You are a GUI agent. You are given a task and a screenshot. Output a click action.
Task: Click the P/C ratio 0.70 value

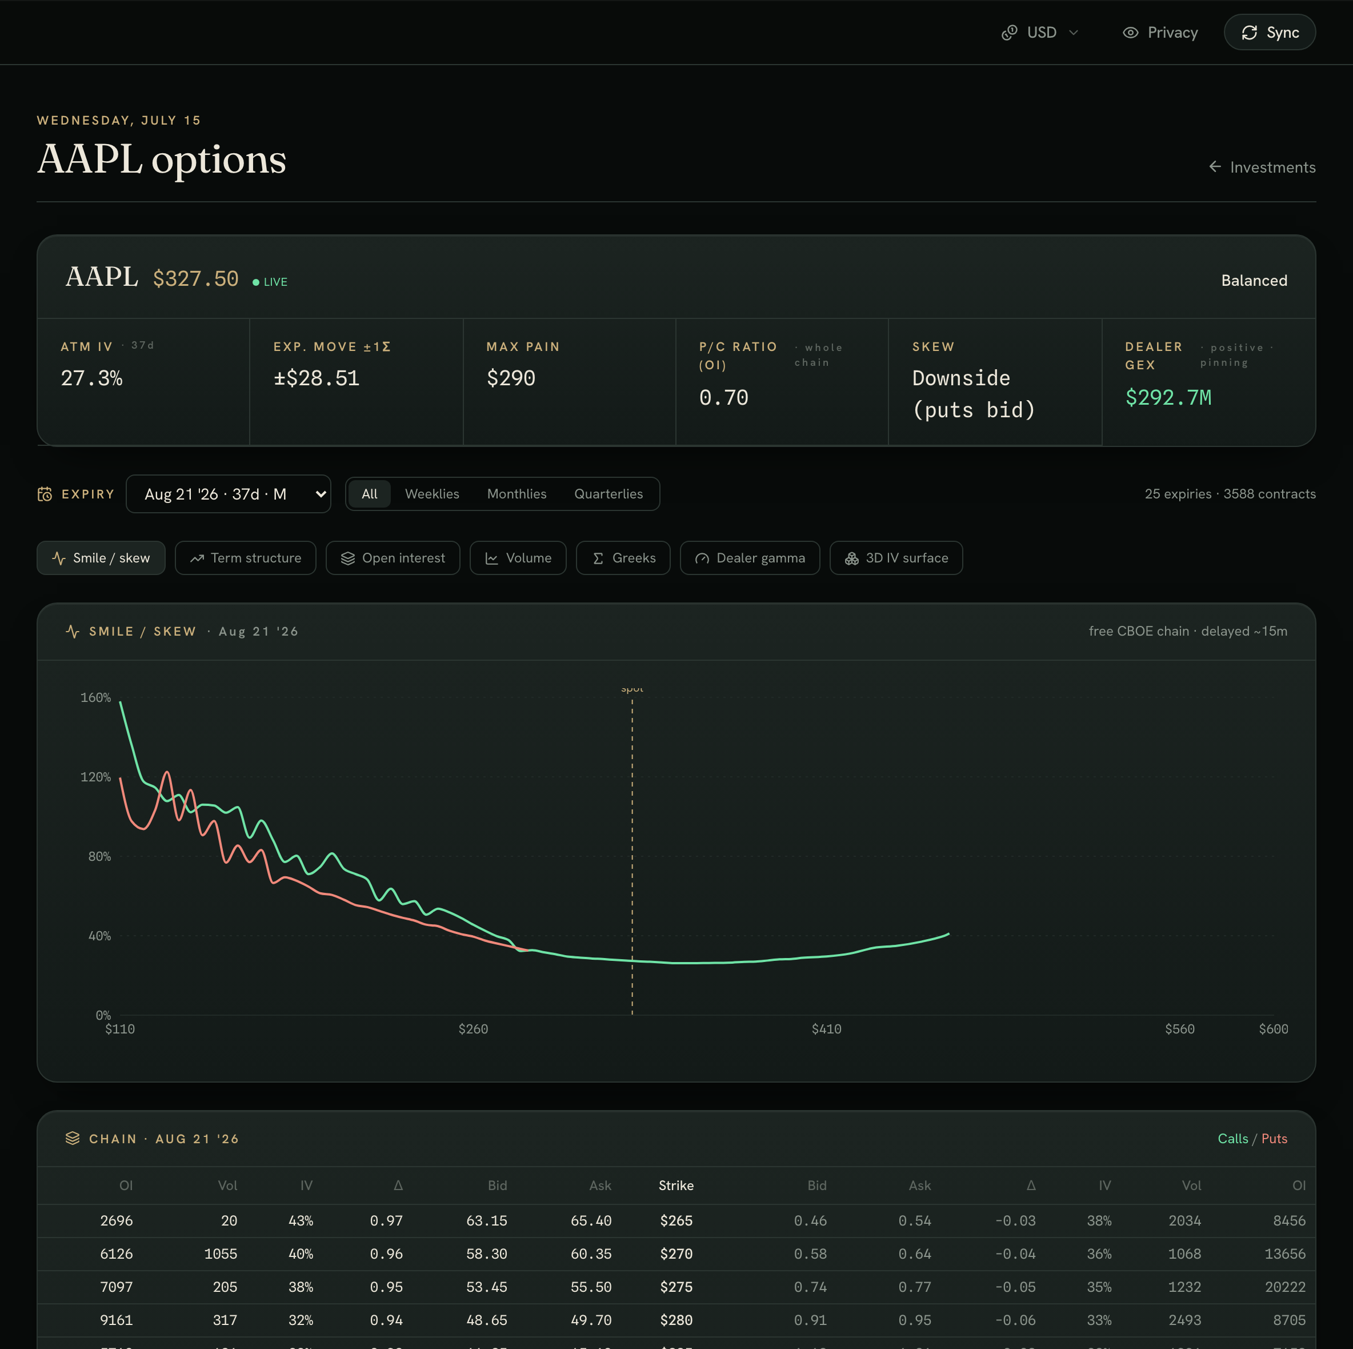click(x=723, y=397)
